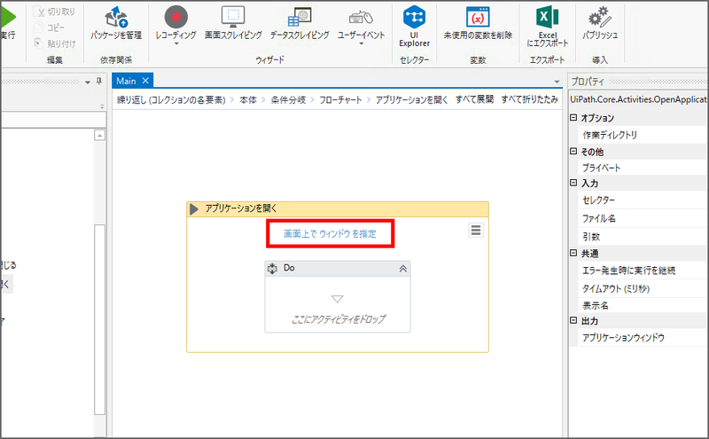Switch to the Main tab
Image resolution: width=709 pixels, height=439 pixels.
(x=126, y=81)
